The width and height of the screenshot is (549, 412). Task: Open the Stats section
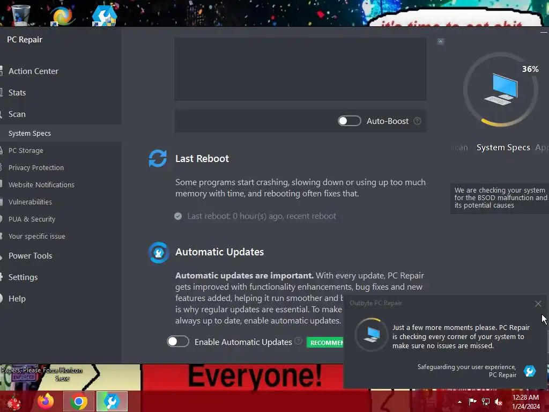click(x=17, y=92)
